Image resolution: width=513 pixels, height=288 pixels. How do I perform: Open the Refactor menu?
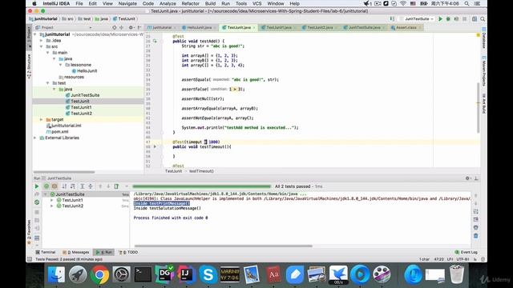[x=191, y=3]
